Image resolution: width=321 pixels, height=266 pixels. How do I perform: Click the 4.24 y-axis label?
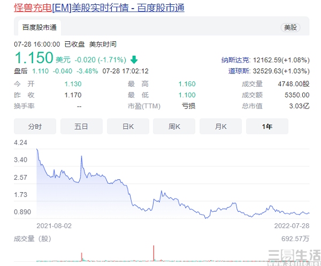coord(20,142)
